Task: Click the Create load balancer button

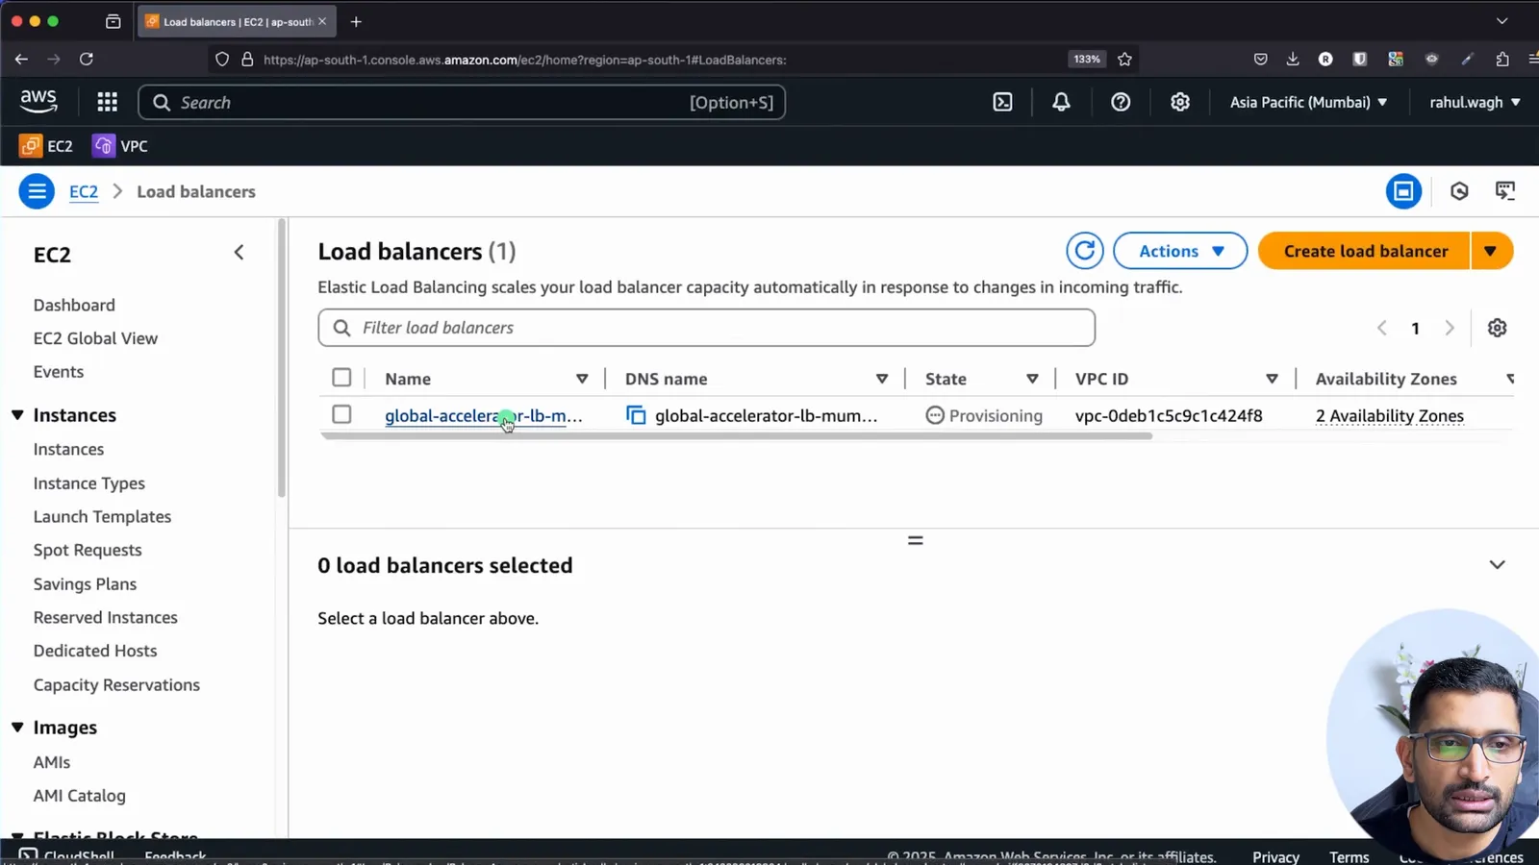Action: [1364, 251]
